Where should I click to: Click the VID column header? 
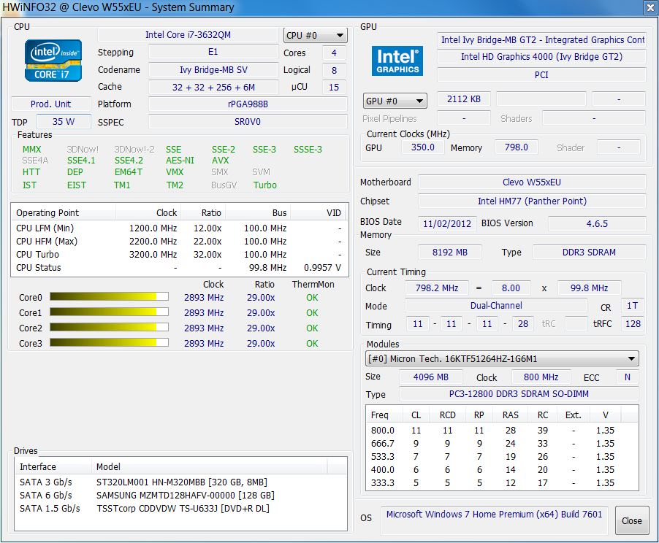point(318,212)
